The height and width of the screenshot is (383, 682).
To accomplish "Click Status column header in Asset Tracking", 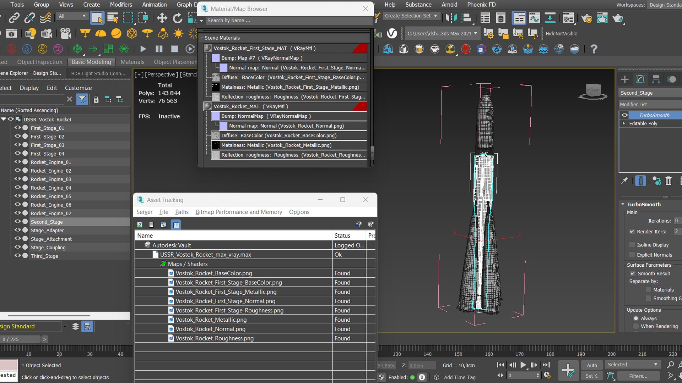I will (349, 235).
